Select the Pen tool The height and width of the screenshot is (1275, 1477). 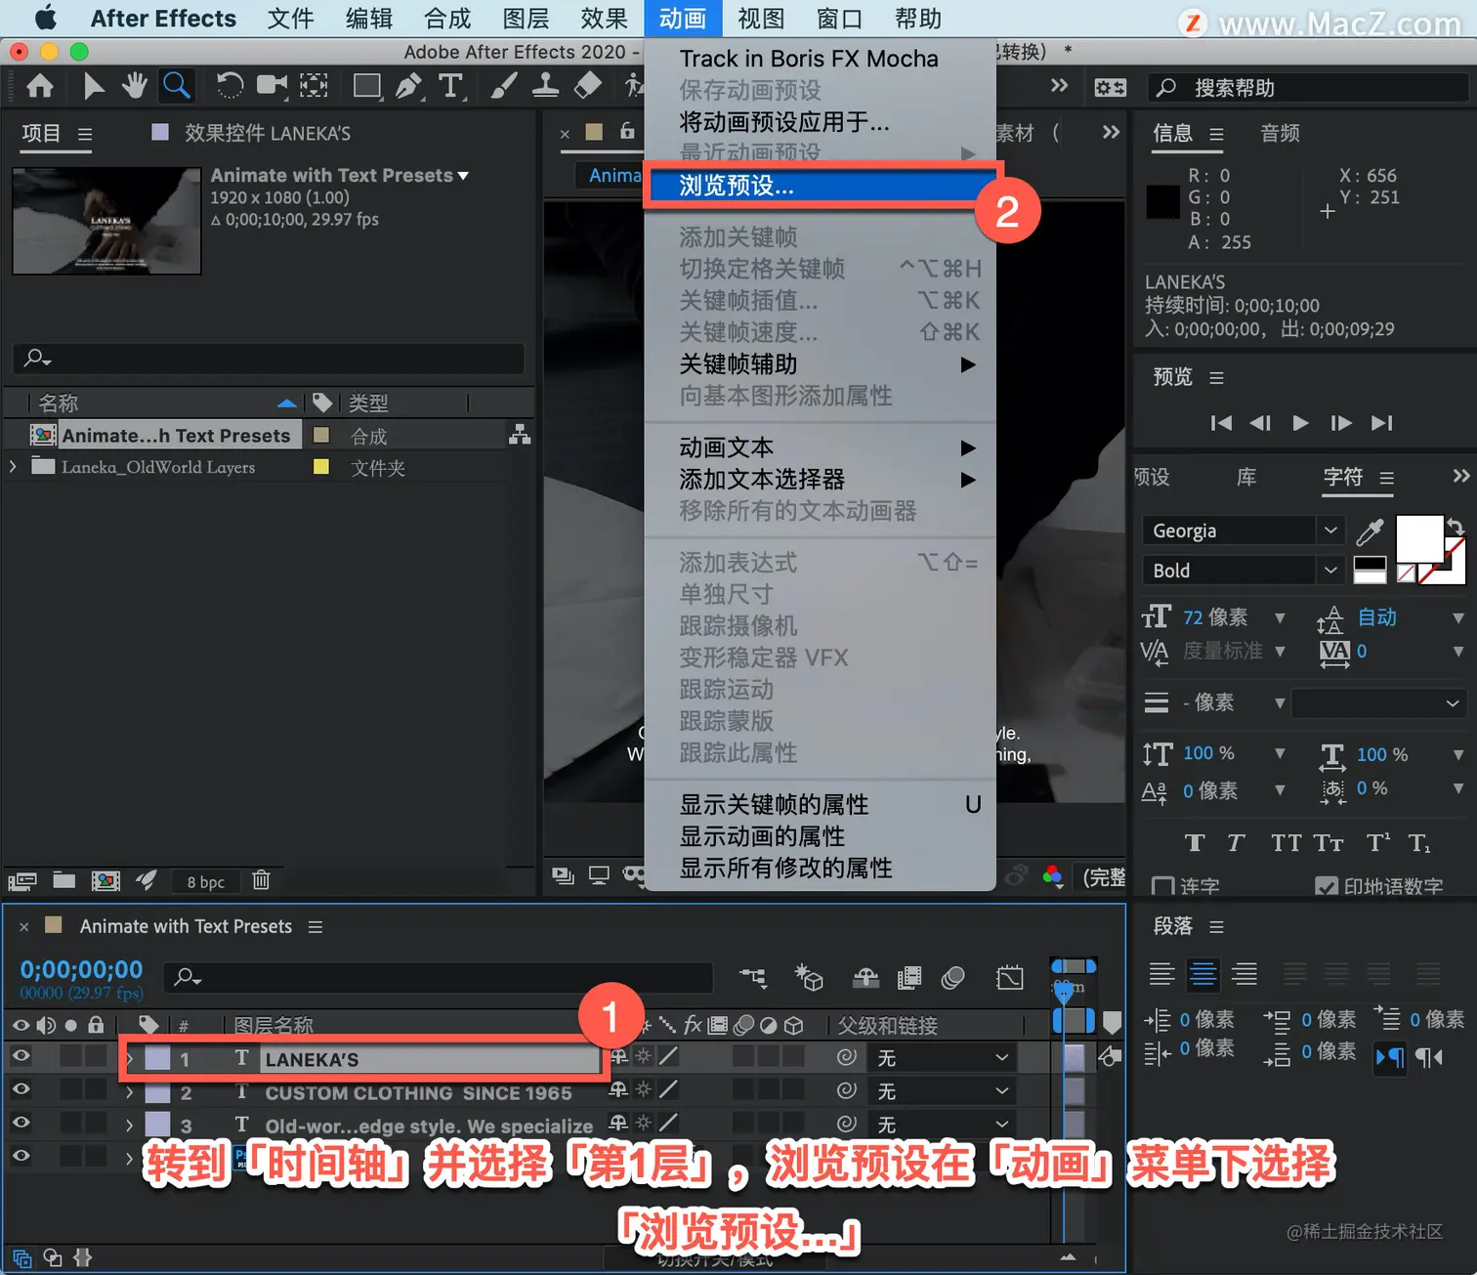(408, 87)
